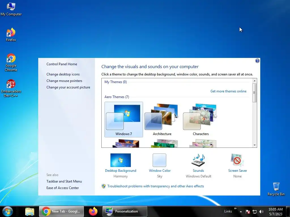Click the Show desktop button
The image size is (290, 217).
pos(288,211)
